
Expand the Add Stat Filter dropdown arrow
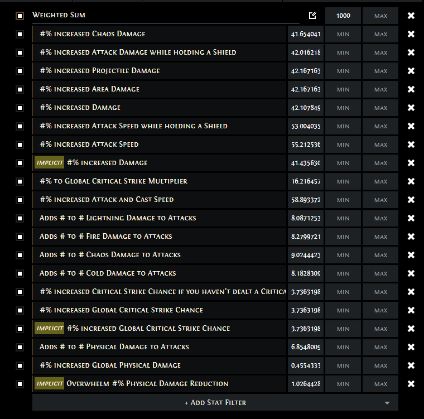pyautogui.click(x=387, y=403)
